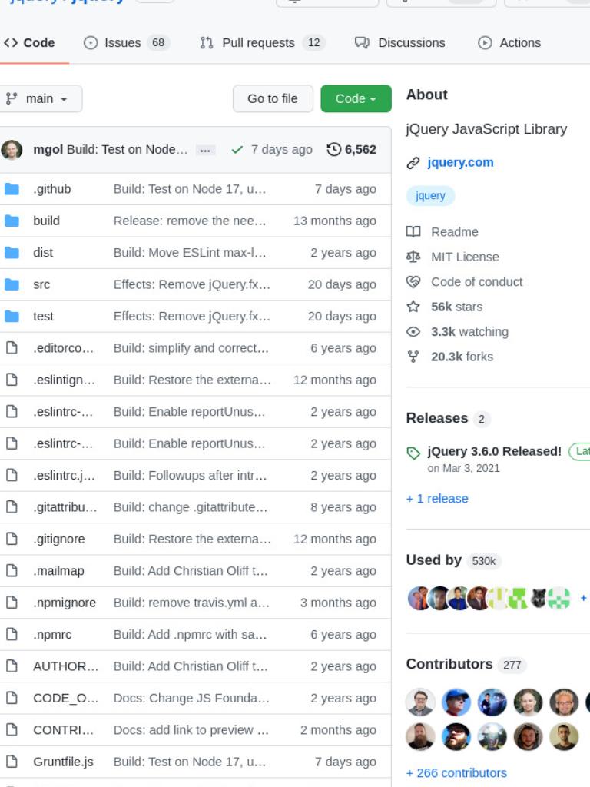Click the fork icon in About

click(413, 357)
